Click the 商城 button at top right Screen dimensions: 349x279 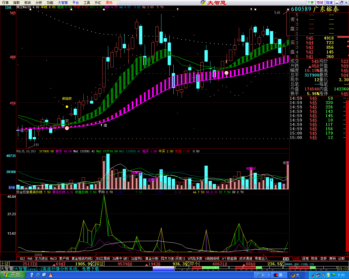coord(320,2)
